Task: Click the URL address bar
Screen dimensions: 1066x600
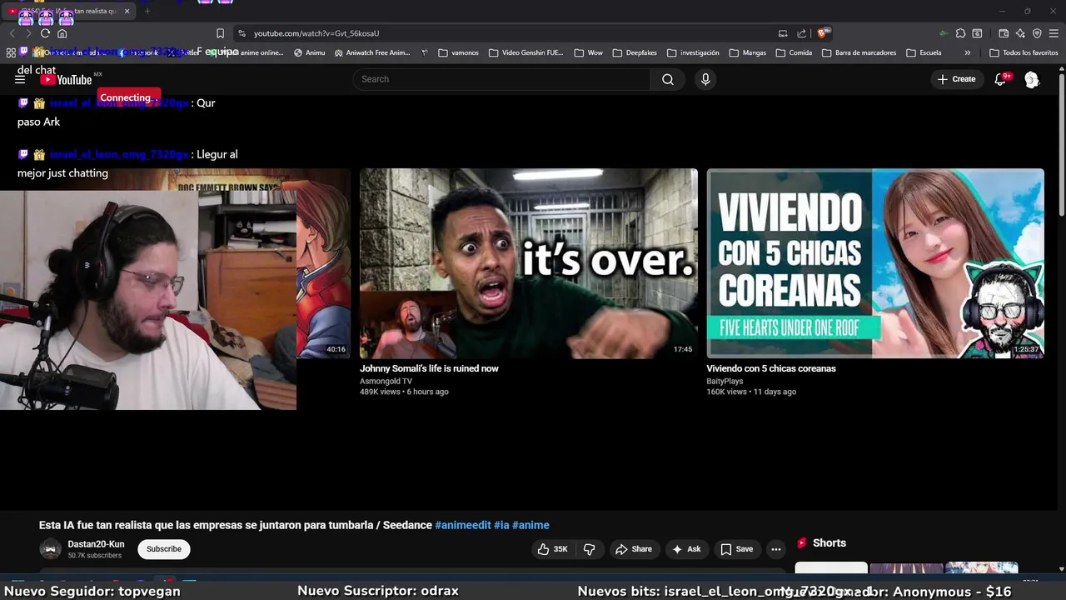Action: pyautogui.click(x=508, y=33)
